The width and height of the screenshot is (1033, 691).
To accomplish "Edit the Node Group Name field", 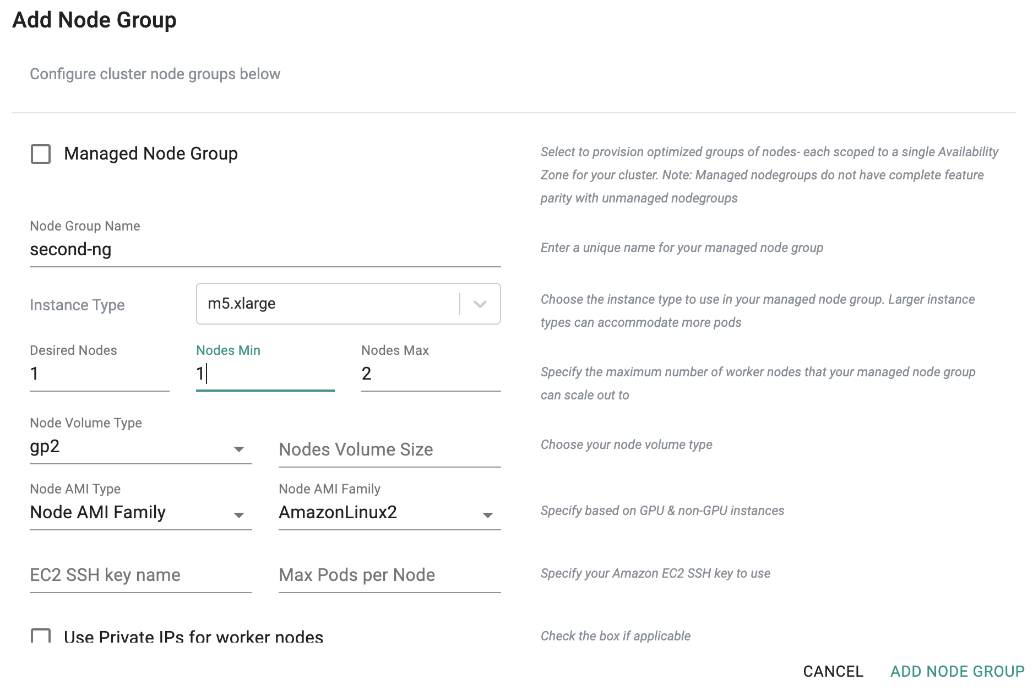I will 265,250.
